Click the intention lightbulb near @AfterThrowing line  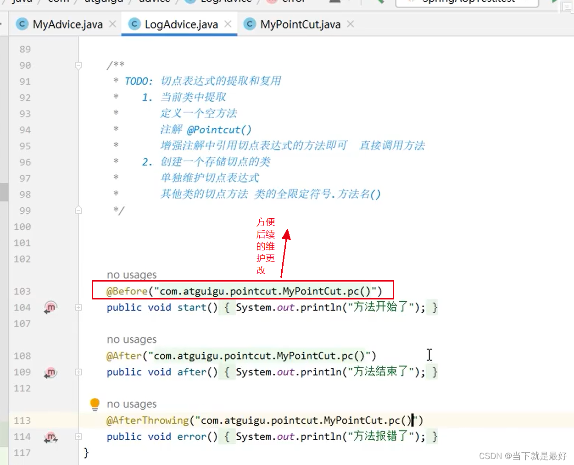[95, 404]
